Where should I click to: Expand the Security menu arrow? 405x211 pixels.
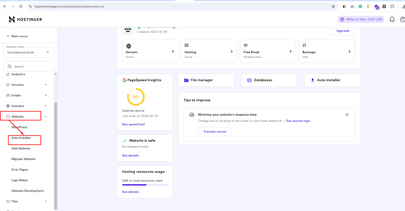46,85
